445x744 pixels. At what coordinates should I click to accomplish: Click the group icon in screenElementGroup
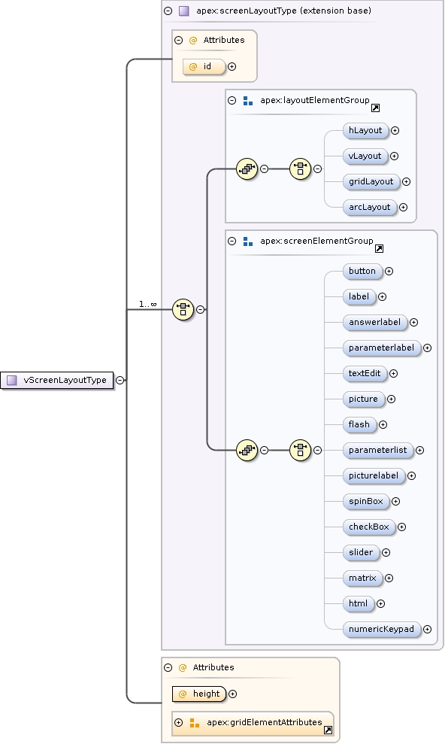[x=247, y=451]
